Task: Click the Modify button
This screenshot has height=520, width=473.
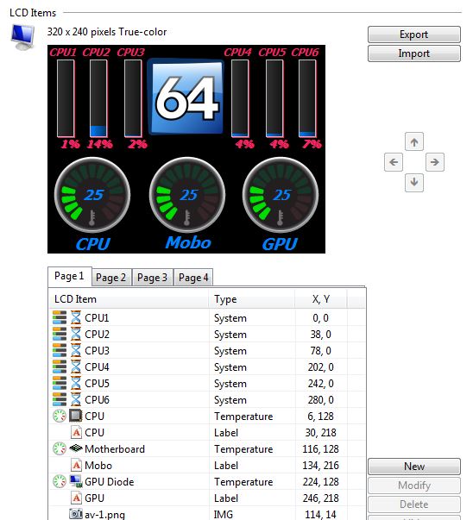Action: (414, 486)
